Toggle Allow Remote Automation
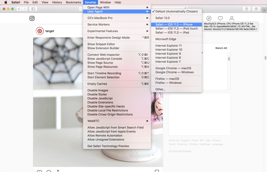This screenshot has height=172, width=267. pyautogui.click(x=117, y=135)
